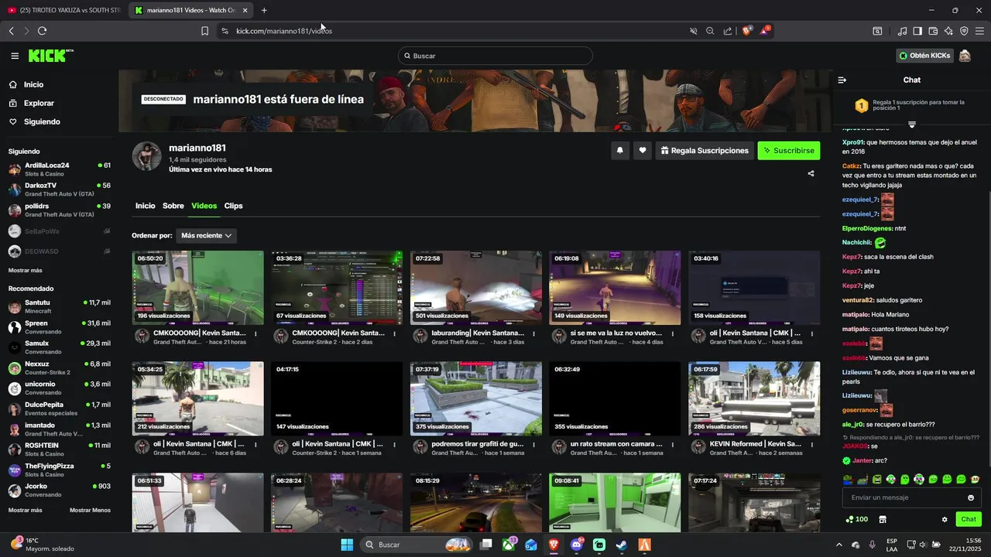
Task: Open the 06:50:20 CMKOOOONG video thumbnail
Action: 197,288
